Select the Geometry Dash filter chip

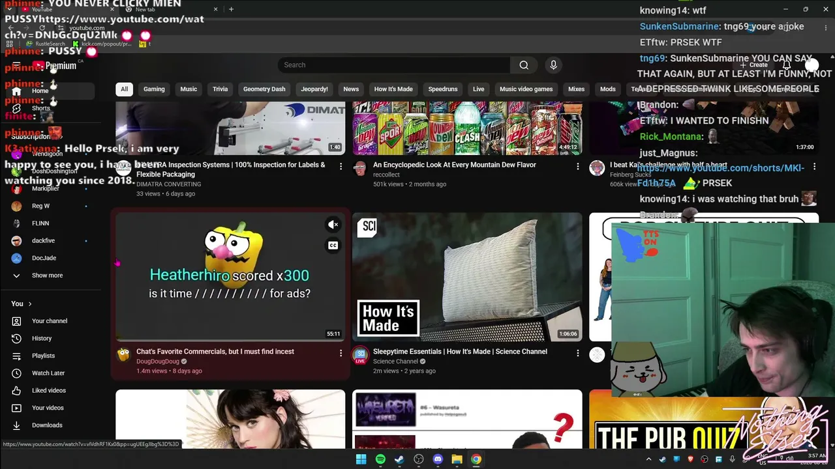pos(264,89)
